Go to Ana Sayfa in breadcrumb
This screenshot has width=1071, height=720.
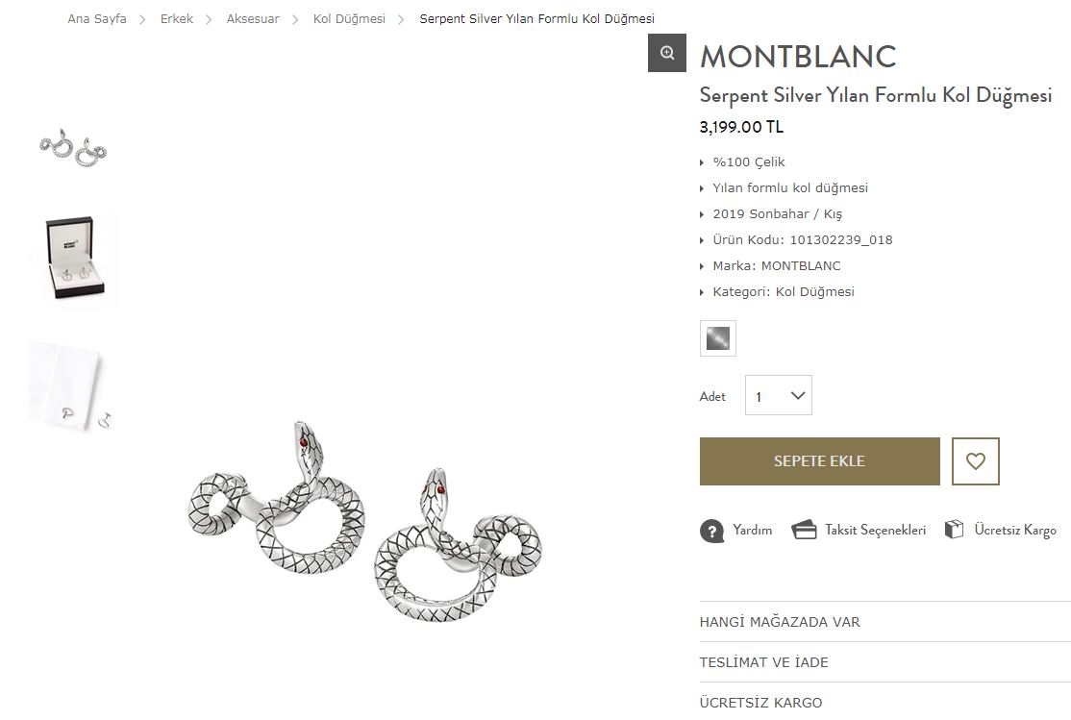pos(97,19)
